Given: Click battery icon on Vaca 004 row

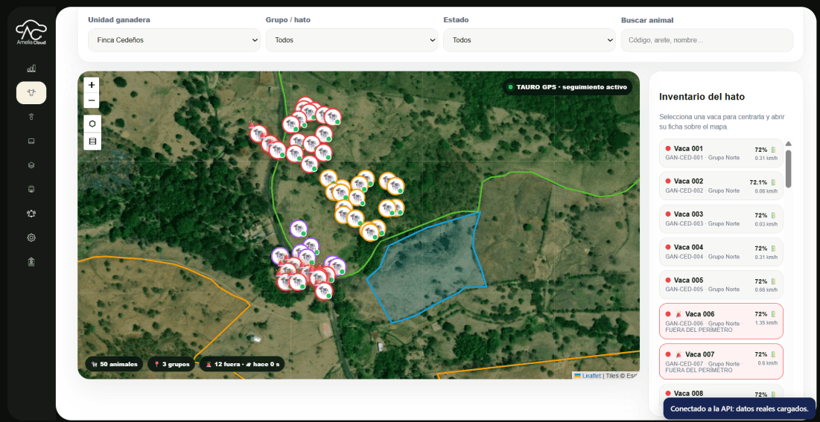Looking at the screenshot, I should point(774,249).
